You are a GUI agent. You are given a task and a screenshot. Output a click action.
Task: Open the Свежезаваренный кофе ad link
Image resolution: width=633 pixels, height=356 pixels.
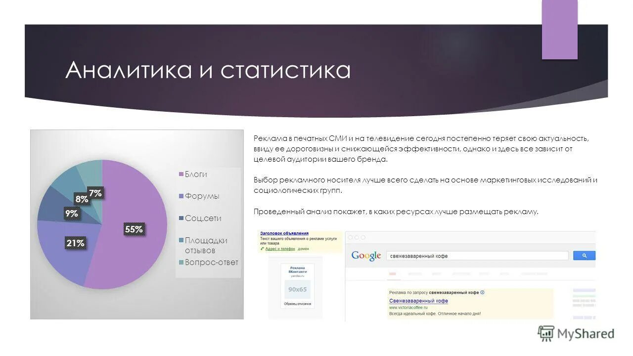pos(418,301)
